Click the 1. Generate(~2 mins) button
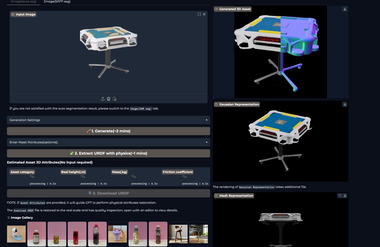Screen dimensions: 380x247 coord(109,131)
